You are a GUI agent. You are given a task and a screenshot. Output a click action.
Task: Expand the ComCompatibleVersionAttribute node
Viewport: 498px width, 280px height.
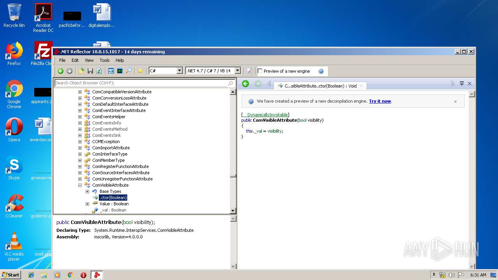(x=80, y=92)
